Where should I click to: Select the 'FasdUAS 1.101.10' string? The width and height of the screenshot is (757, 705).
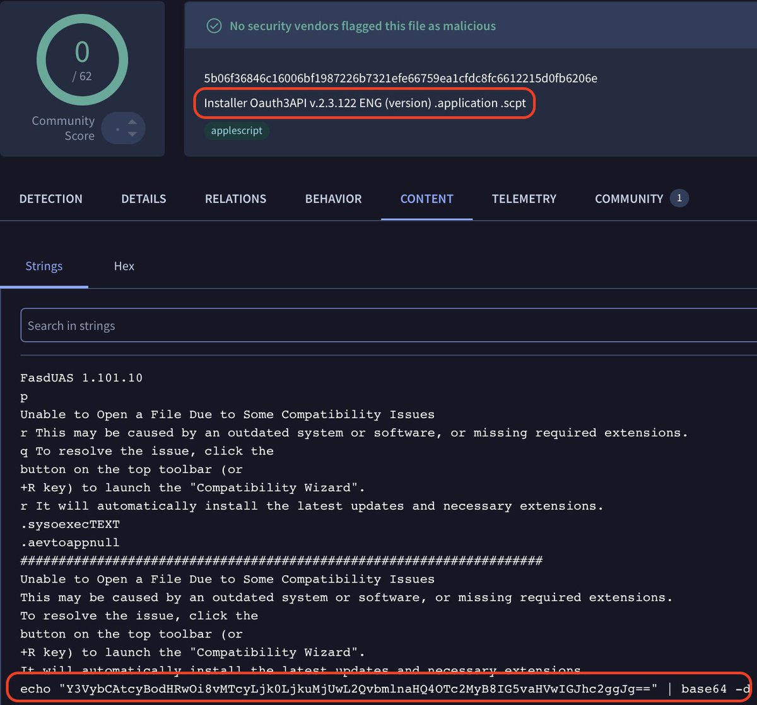(81, 378)
